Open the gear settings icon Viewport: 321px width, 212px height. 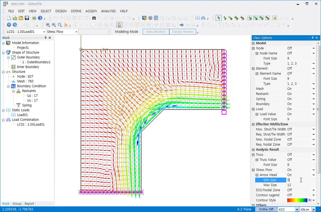click(150, 18)
